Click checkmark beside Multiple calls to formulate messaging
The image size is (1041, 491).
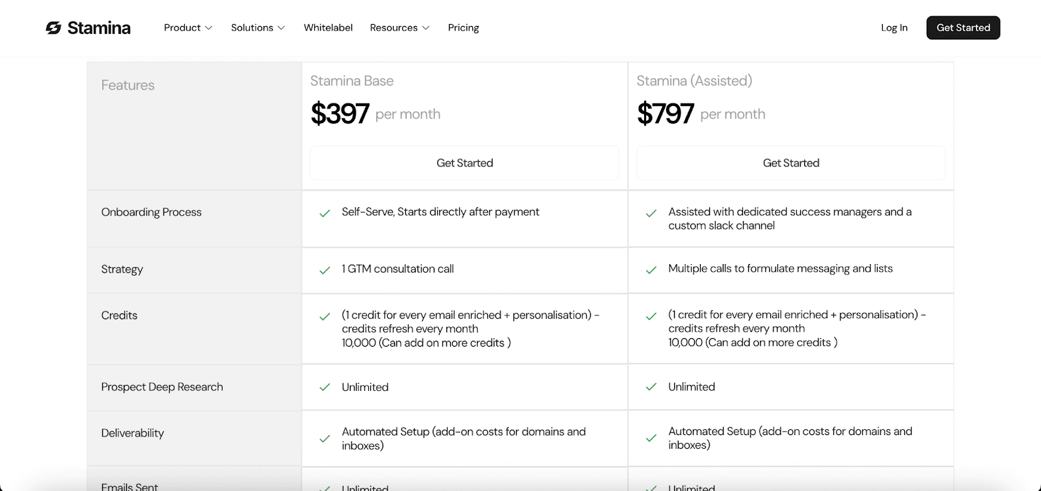(x=651, y=270)
